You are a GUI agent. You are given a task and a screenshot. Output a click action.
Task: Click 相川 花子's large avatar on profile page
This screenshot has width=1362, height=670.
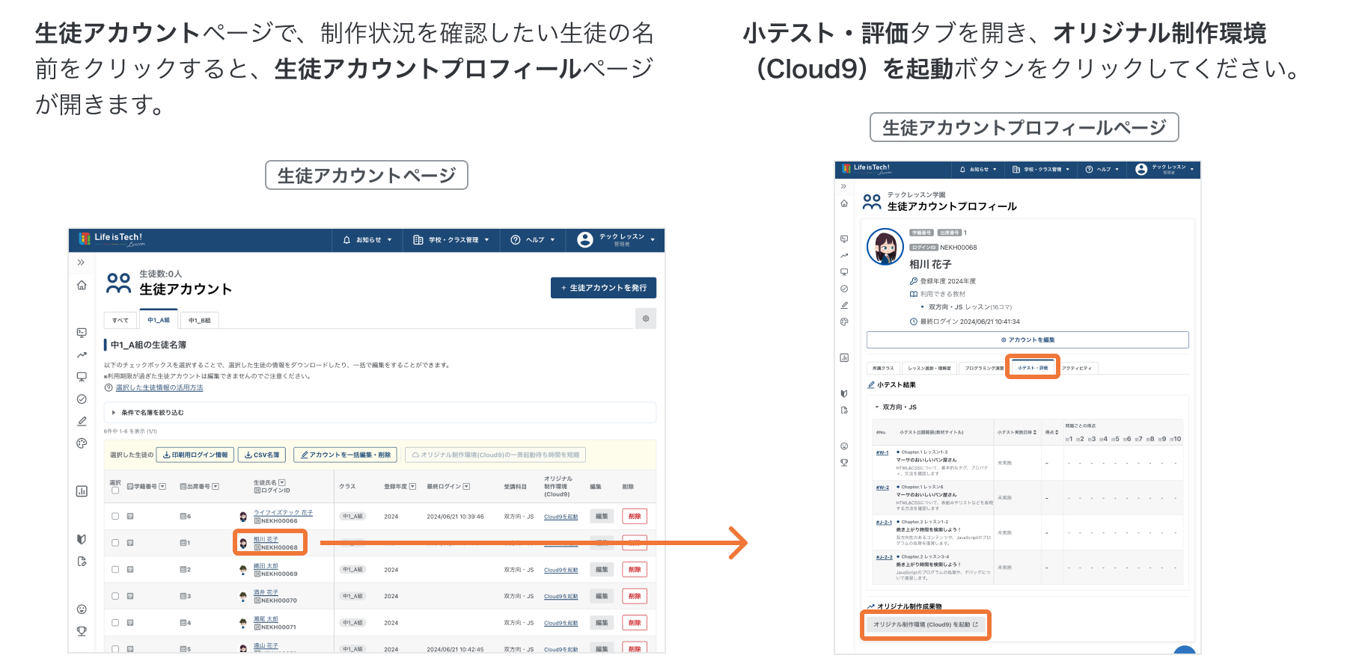tap(885, 247)
